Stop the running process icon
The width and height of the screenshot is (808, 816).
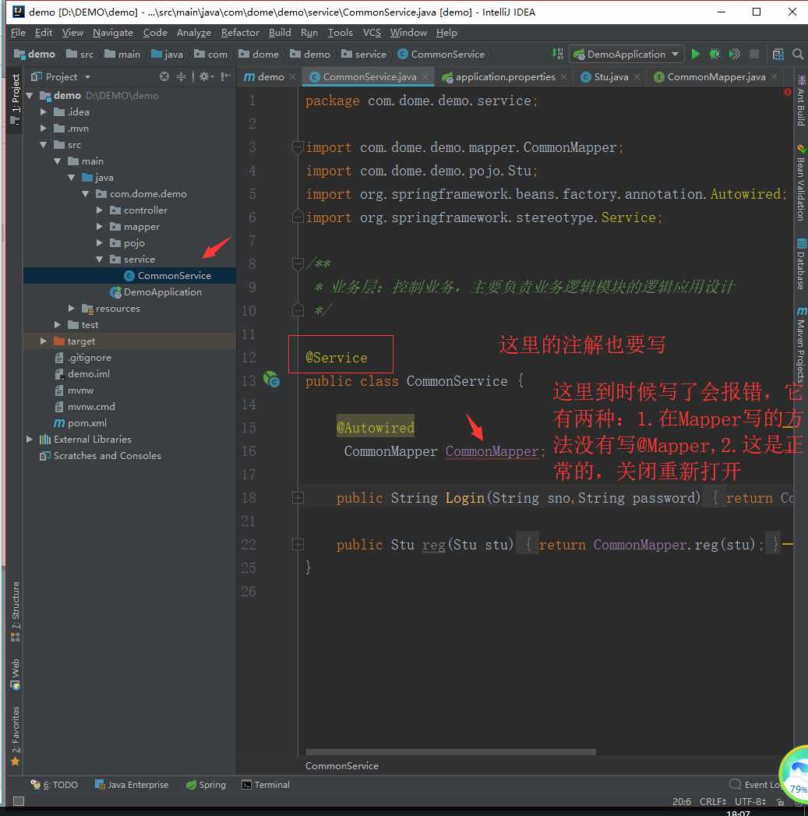pos(754,54)
